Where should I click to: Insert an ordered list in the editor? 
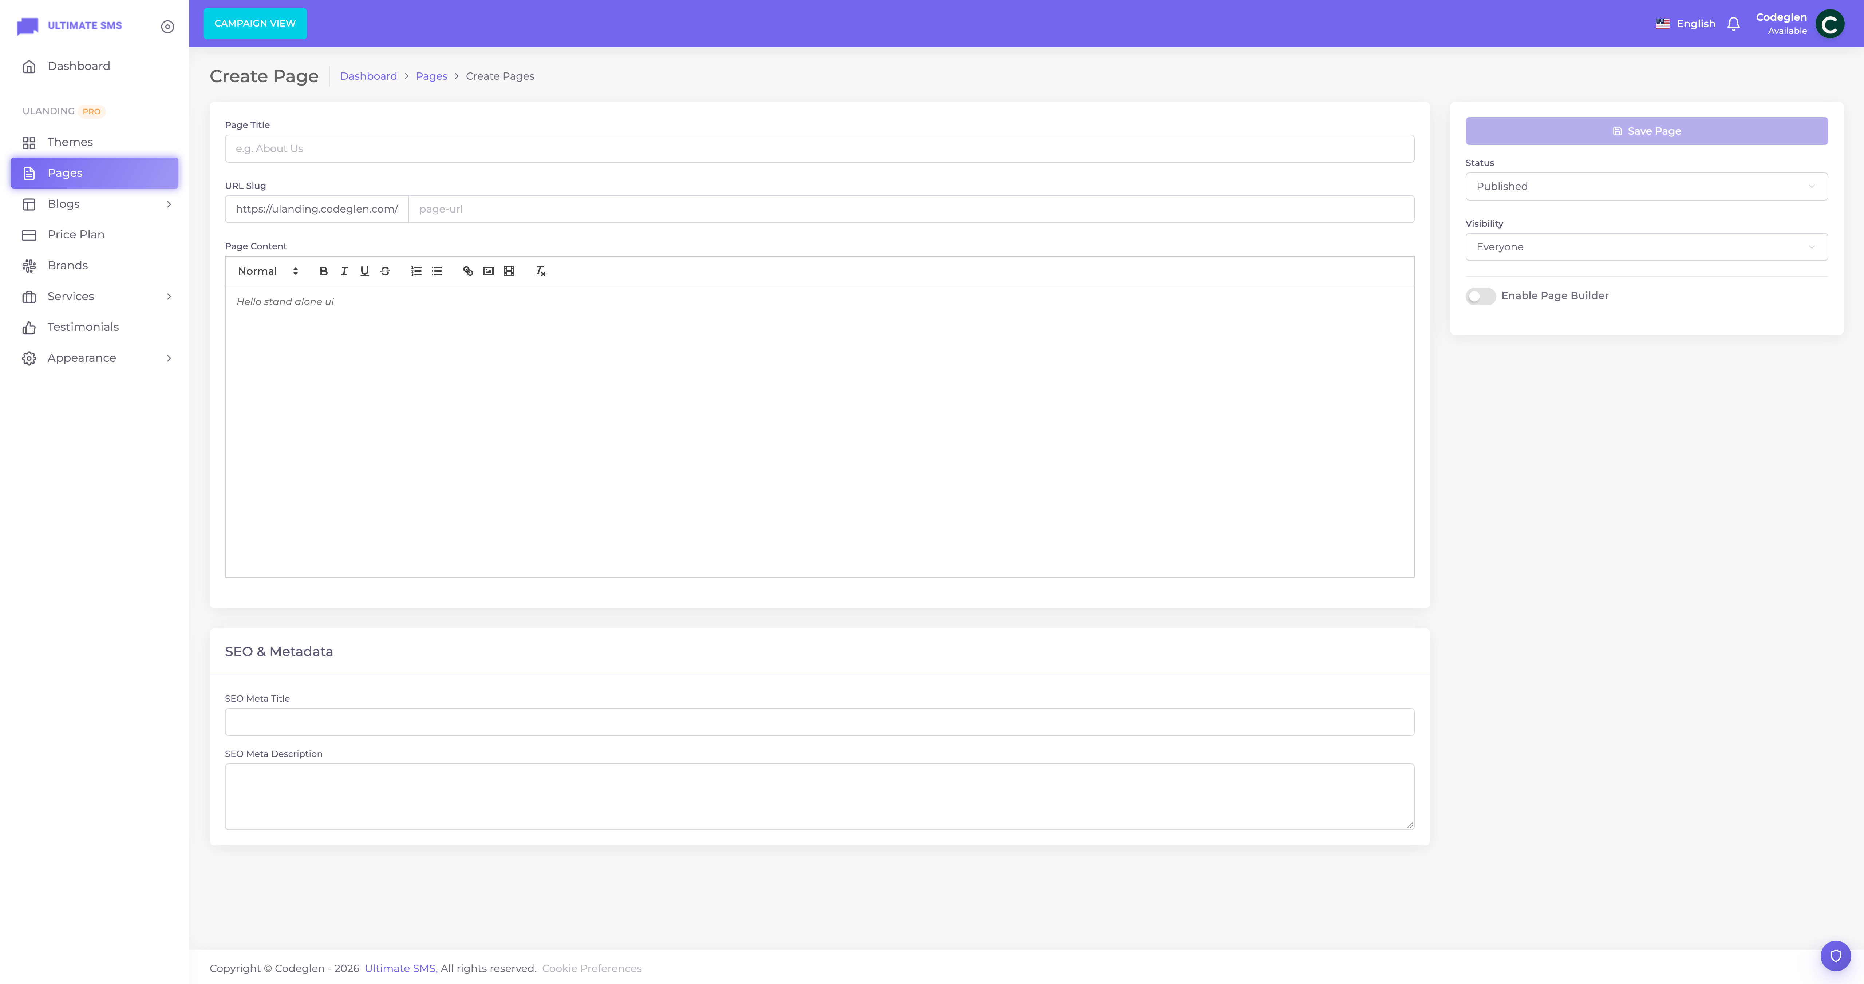[416, 271]
